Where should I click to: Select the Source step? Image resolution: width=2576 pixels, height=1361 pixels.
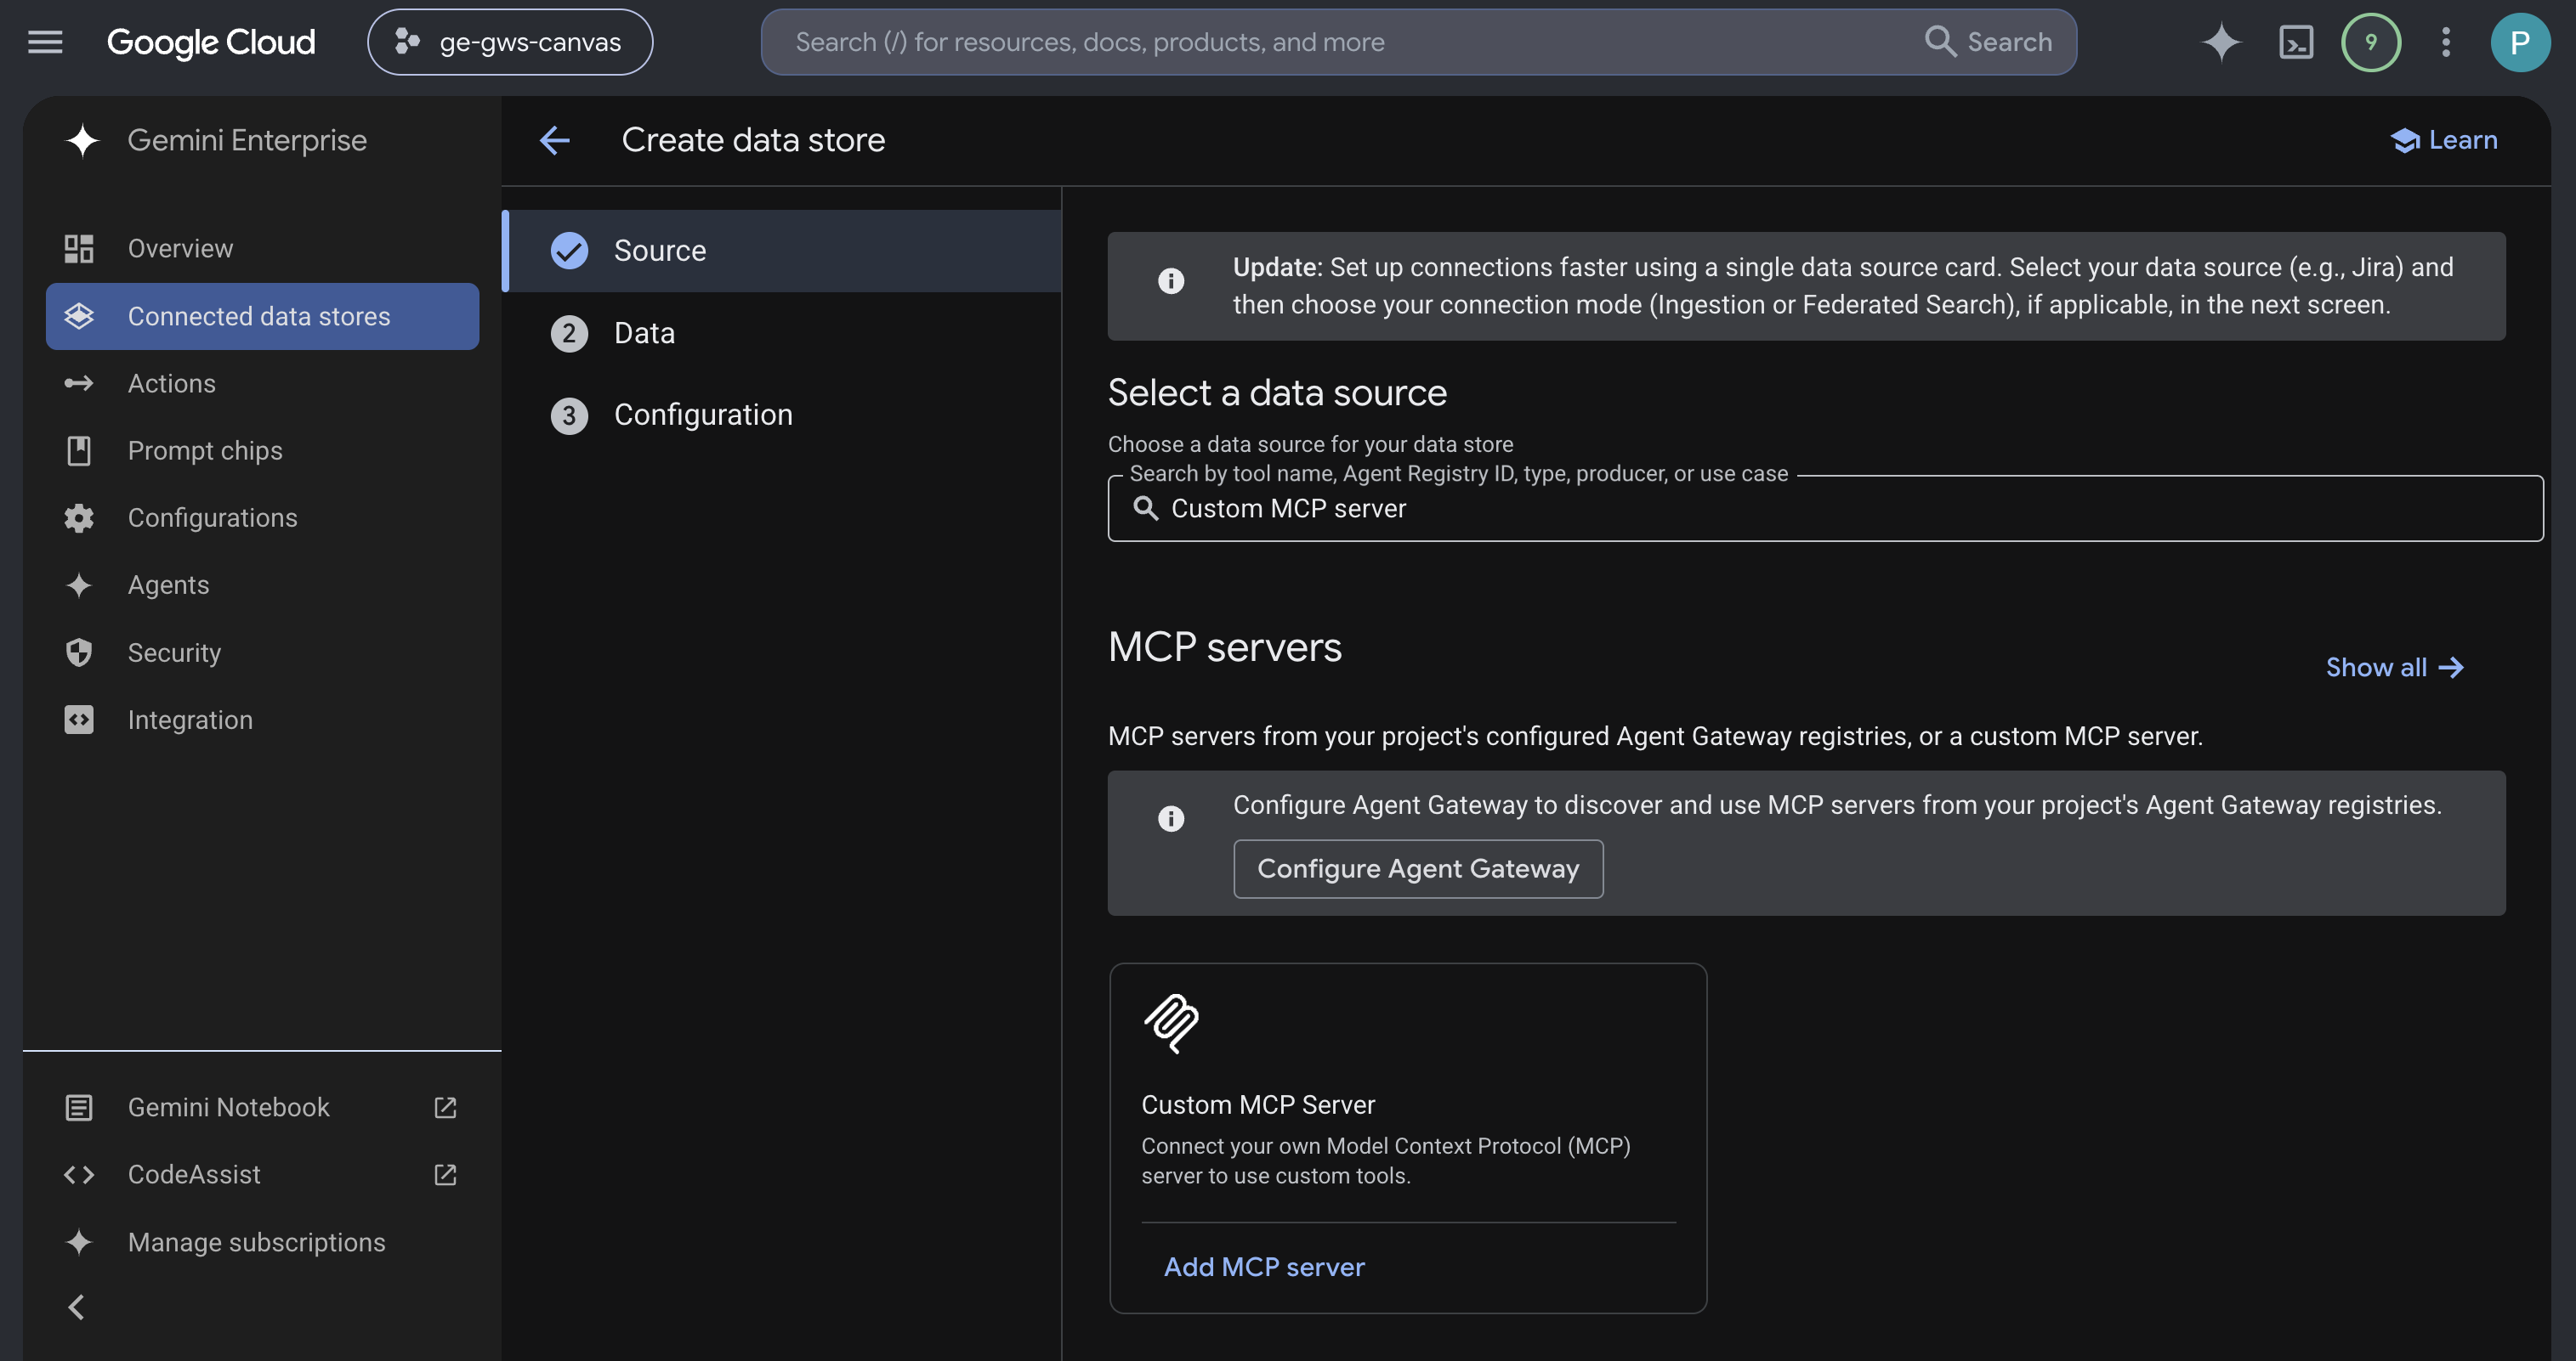tap(782, 251)
